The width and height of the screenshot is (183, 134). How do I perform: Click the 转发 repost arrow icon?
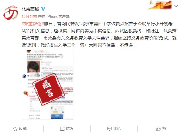coord(62,129)
